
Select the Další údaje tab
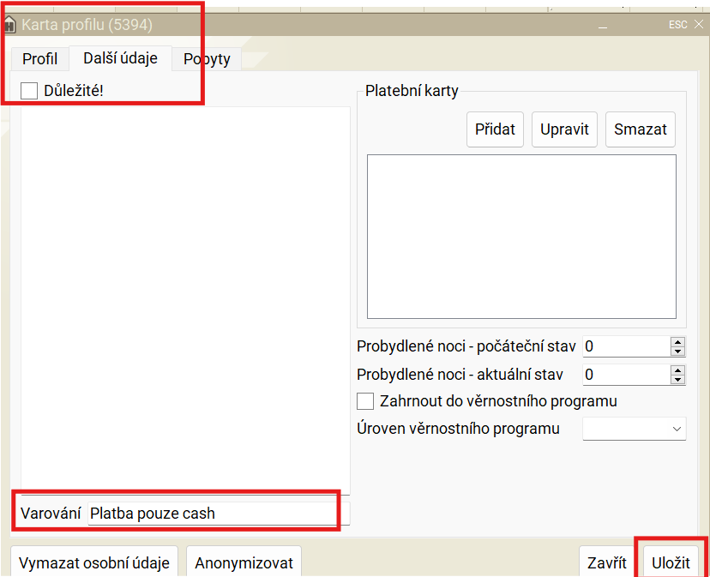120,58
